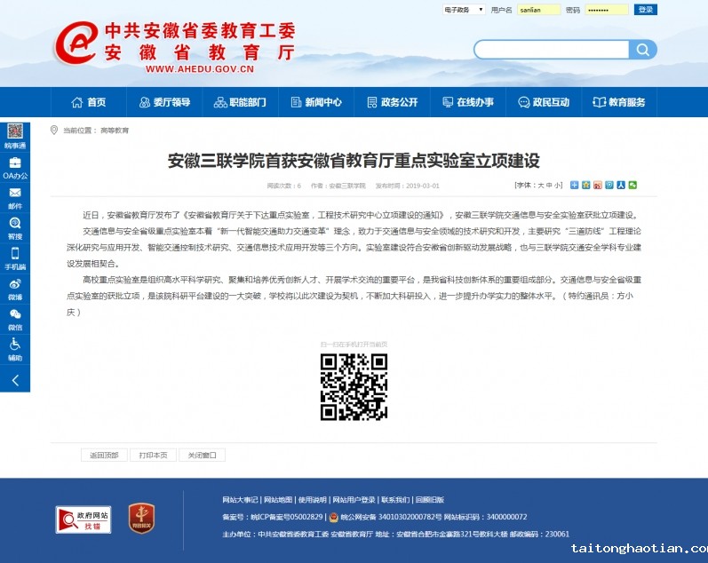708x563 pixels.
Task: Click the green WeChat share icon
Action: click(632, 186)
